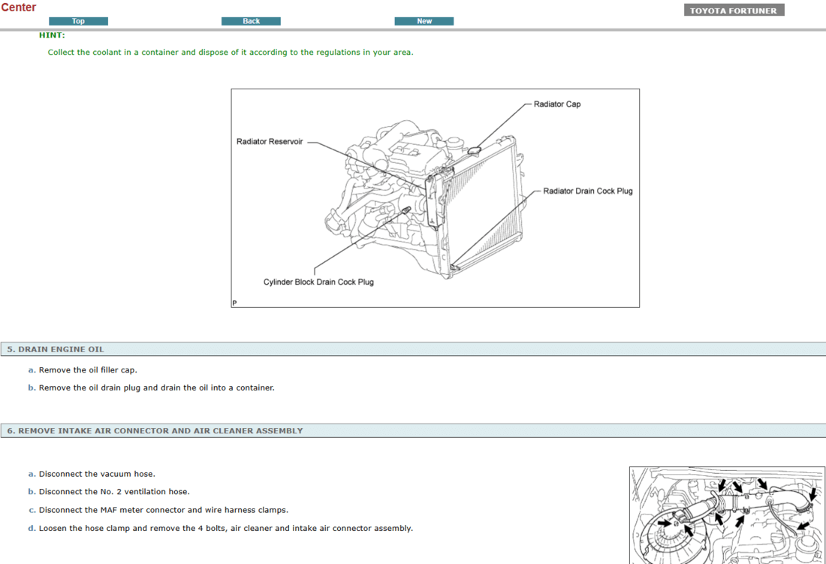Click the Drain Engine Oil section header

click(x=56, y=349)
